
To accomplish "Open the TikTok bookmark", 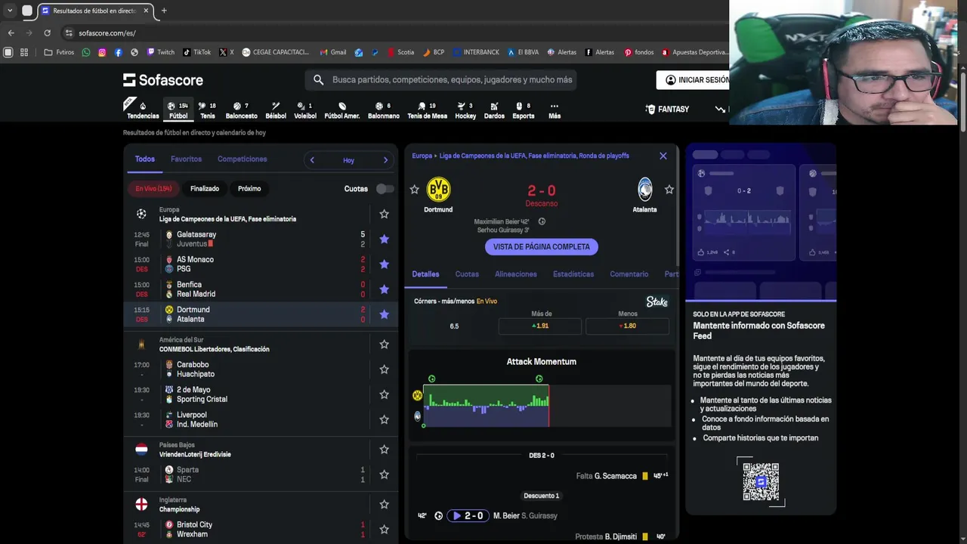I will [196, 52].
